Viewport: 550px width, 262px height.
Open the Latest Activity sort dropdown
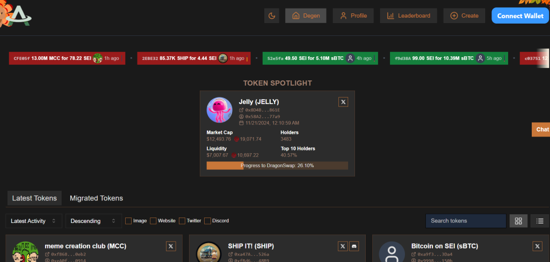34,221
